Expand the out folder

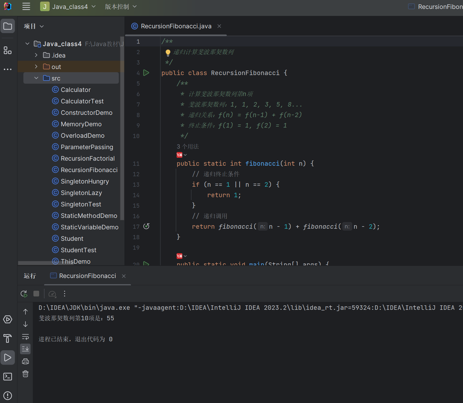tap(36, 67)
